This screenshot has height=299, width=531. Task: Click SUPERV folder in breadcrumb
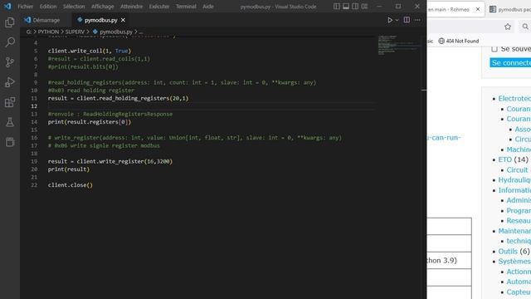coord(75,32)
